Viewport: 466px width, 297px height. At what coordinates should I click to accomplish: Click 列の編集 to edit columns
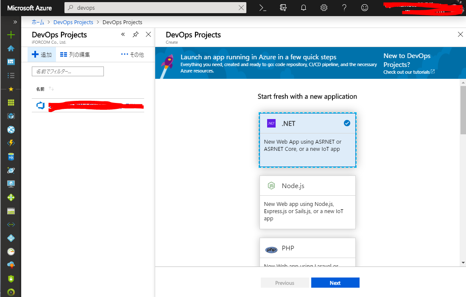click(x=75, y=55)
